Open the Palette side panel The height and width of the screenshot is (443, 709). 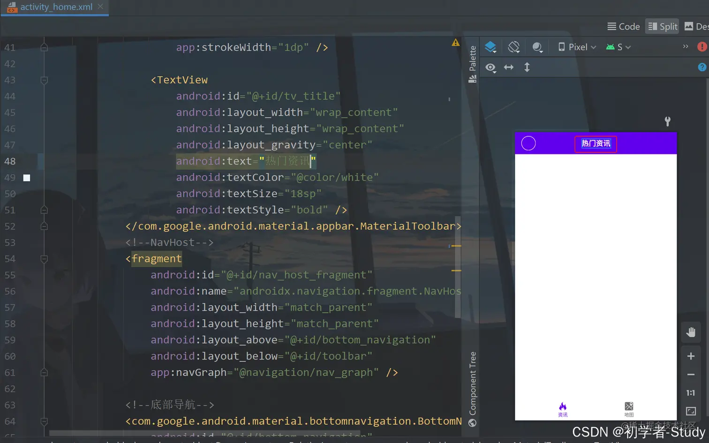(473, 64)
